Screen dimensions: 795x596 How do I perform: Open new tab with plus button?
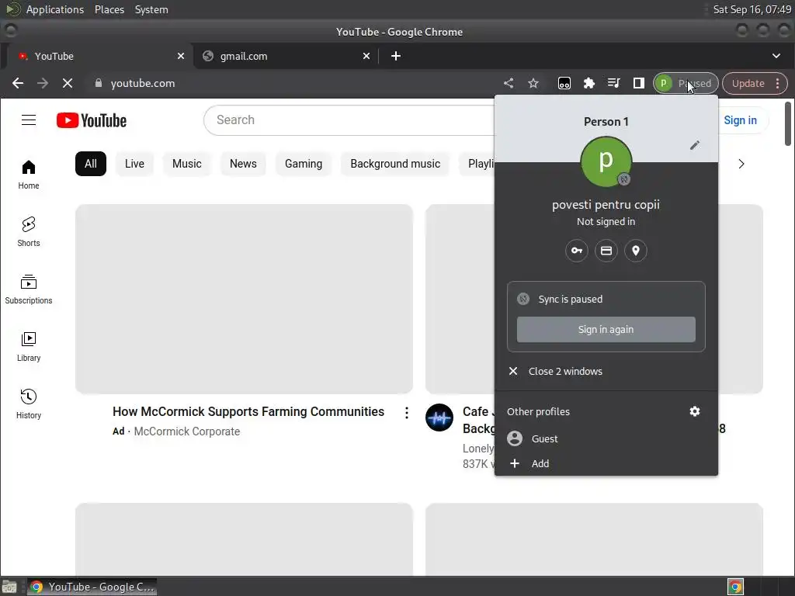coord(396,56)
